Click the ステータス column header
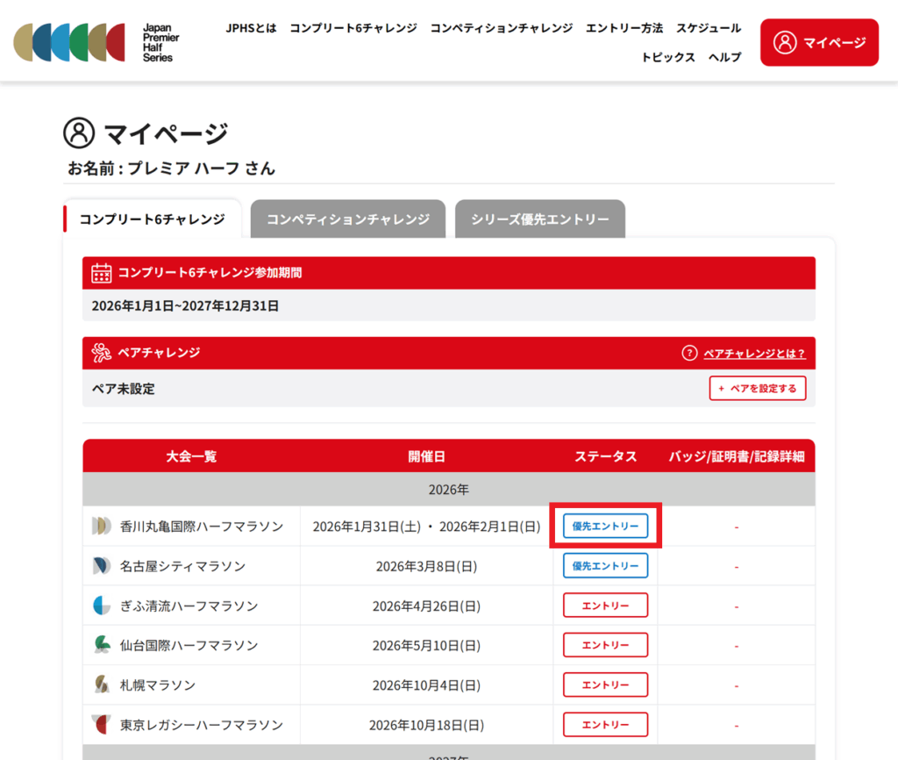898x760 pixels. point(605,456)
